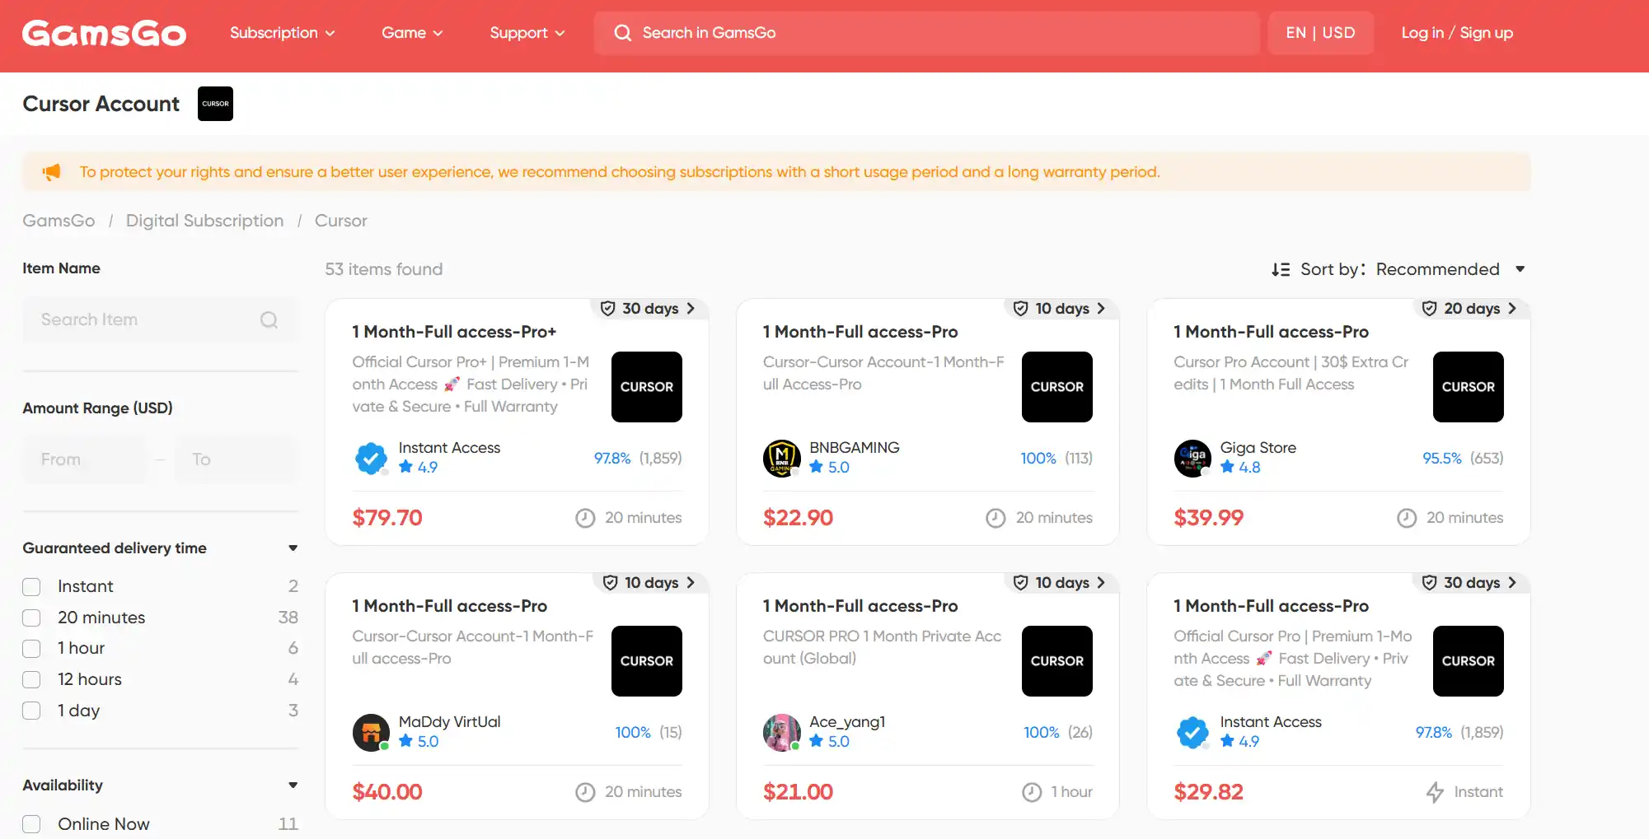Screen dimensions: 1649x839
Task: Open the Subscription dropdown menu
Action: (x=282, y=33)
